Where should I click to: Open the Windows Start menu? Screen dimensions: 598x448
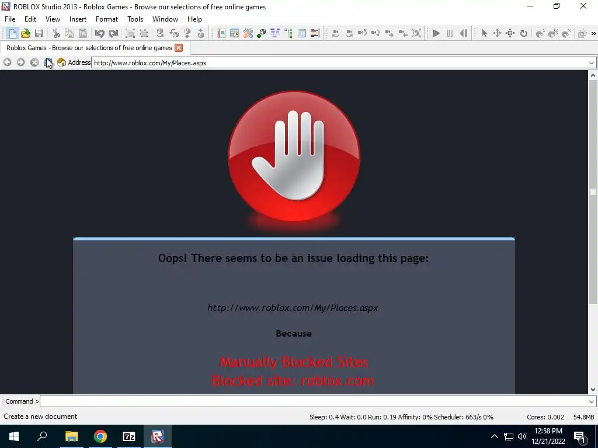(x=14, y=436)
